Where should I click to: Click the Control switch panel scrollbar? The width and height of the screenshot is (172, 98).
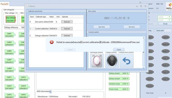point(144,52)
